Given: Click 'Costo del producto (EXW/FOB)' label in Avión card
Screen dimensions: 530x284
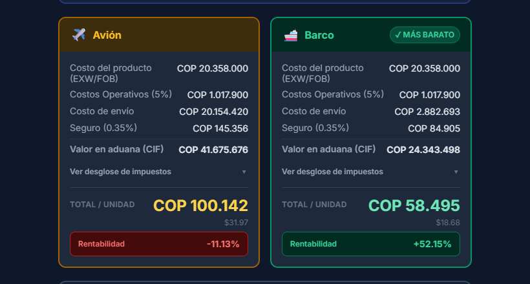Looking at the screenshot, I should [x=111, y=74].
